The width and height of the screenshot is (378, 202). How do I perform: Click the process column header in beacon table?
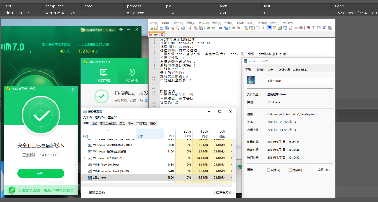pos(143,6)
